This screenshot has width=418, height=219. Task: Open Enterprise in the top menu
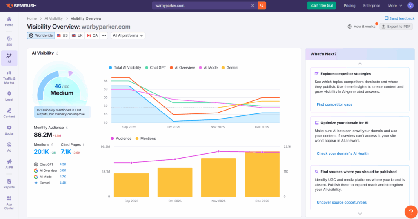click(x=371, y=6)
